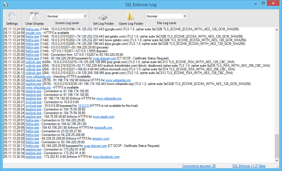282x171 pixels.
Task: Click ocsp.digicert.com link in 13:30:11 row
Action: 95,146
